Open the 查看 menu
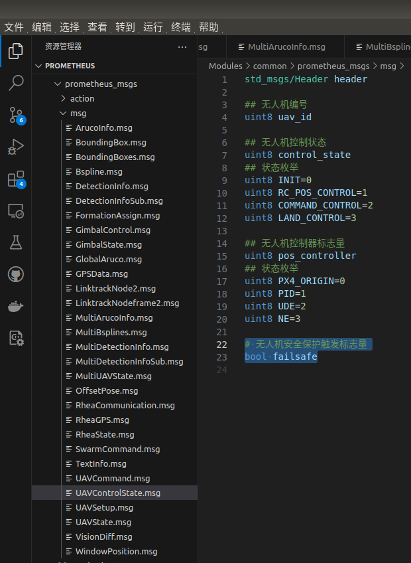The height and width of the screenshot is (563, 411). tap(97, 27)
